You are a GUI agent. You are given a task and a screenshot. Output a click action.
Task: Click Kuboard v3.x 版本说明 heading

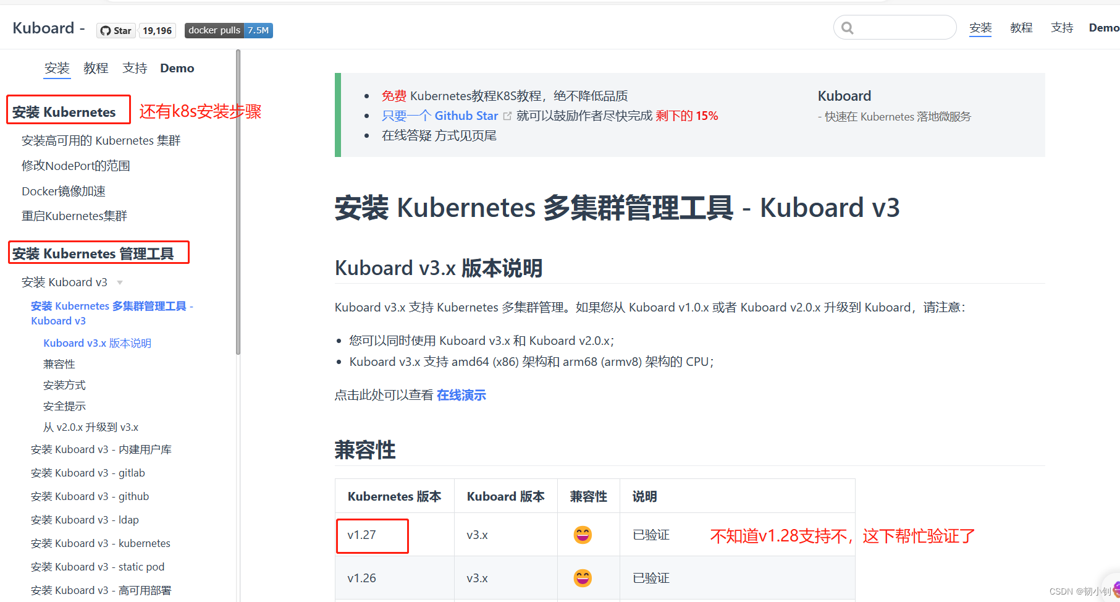[x=439, y=268]
